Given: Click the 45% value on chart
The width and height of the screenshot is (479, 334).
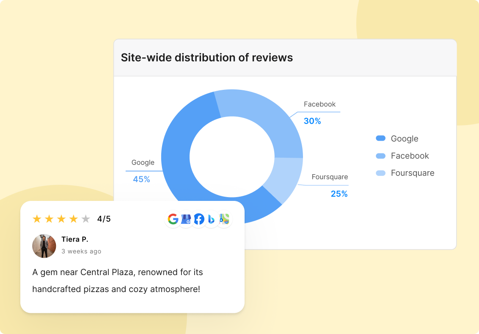Looking at the screenshot, I should click(141, 179).
